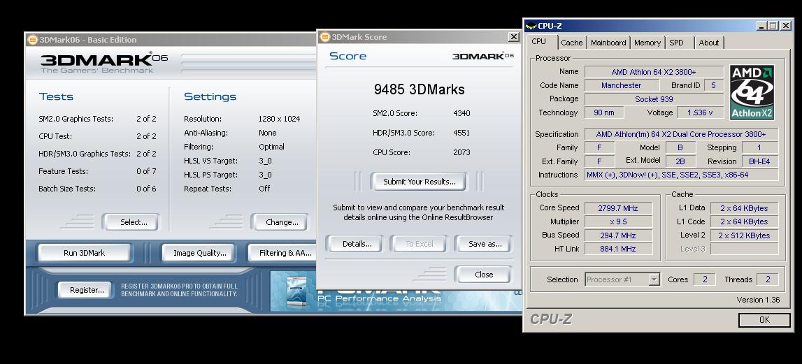The image size is (802, 364).
Task: Switch to the About tab in CPU-Z
Action: pyautogui.click(x=709, y=43)
